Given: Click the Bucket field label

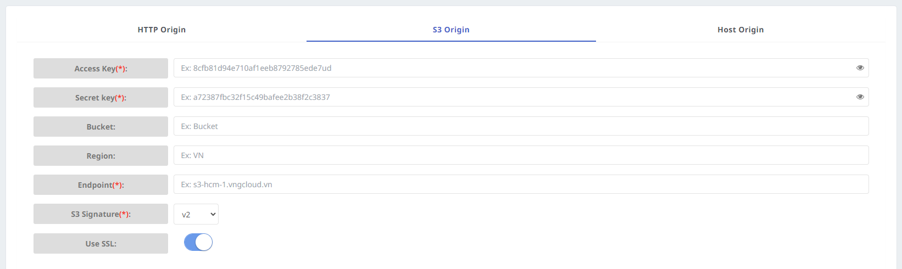Looking at the screenshot, I should 101,127.
